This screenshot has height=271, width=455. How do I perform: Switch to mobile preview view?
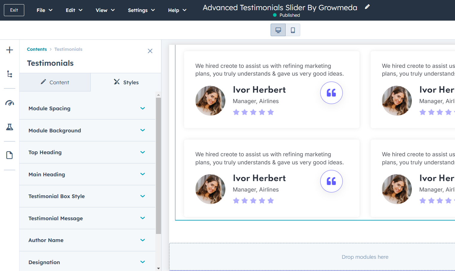click(293, 30)
